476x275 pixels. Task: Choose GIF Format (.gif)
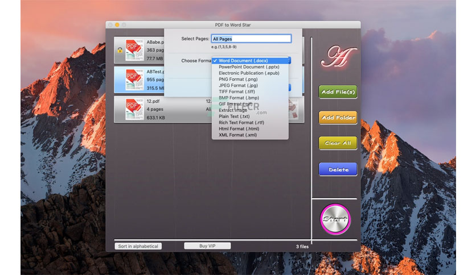click(250, 104)
